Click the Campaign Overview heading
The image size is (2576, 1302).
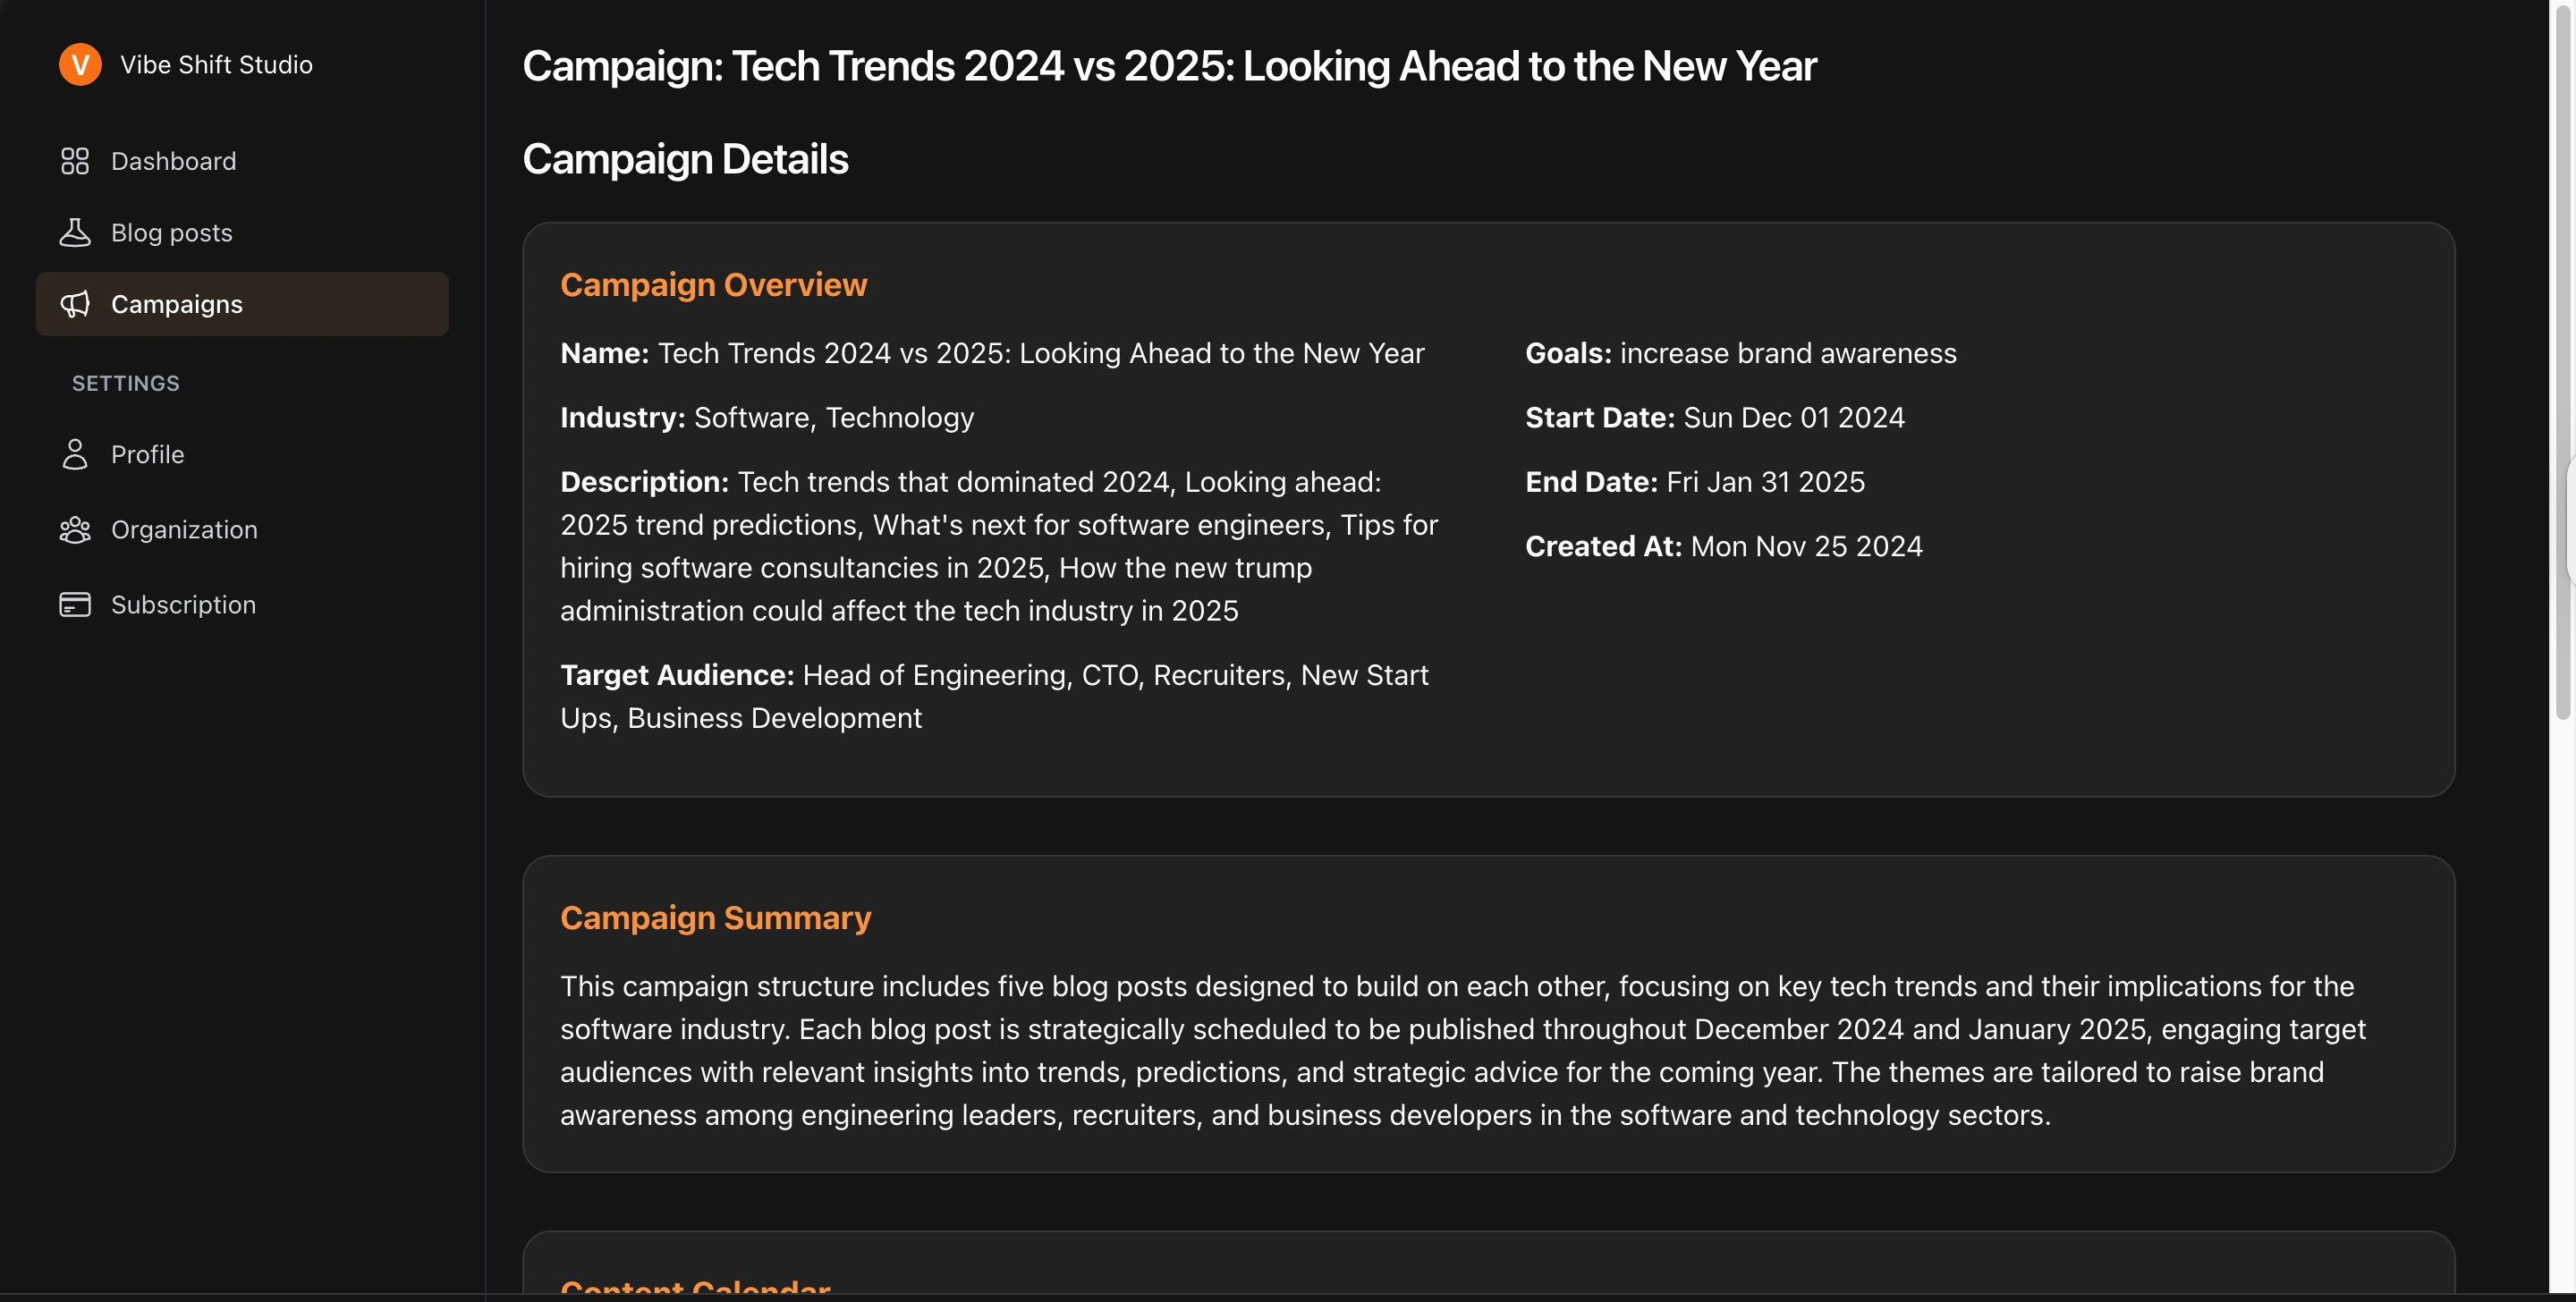pyautogui.click(x=713, y=285)
